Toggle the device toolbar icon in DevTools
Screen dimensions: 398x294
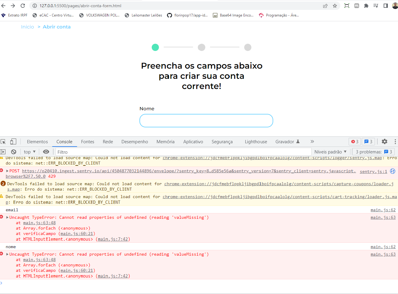point(13,141)
